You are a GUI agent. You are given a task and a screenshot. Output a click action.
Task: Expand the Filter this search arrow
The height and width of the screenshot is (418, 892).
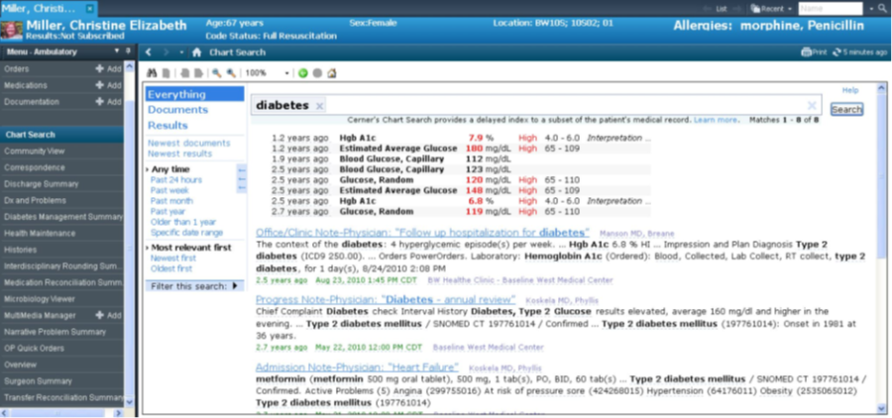tap(236, 286)
